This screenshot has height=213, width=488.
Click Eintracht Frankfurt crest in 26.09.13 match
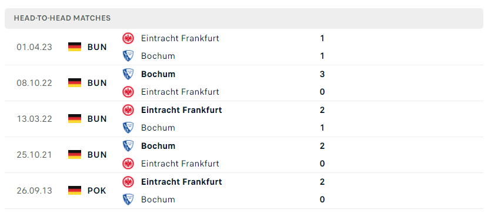click(x=128, y=182)
